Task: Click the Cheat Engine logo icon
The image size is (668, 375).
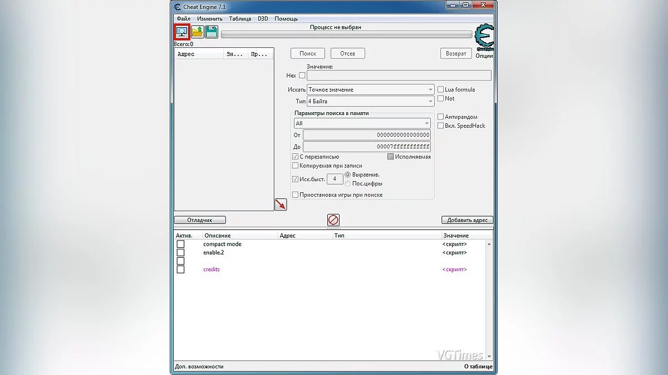Action: tap(484, 38)
